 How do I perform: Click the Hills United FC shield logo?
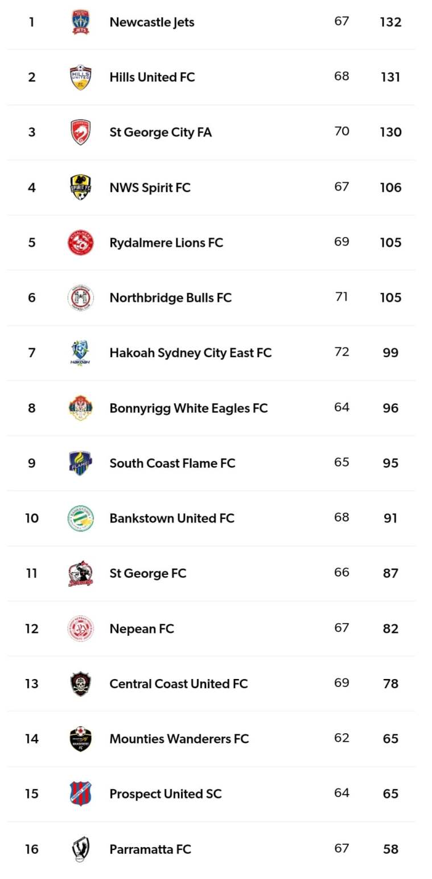tap(80, 77)
